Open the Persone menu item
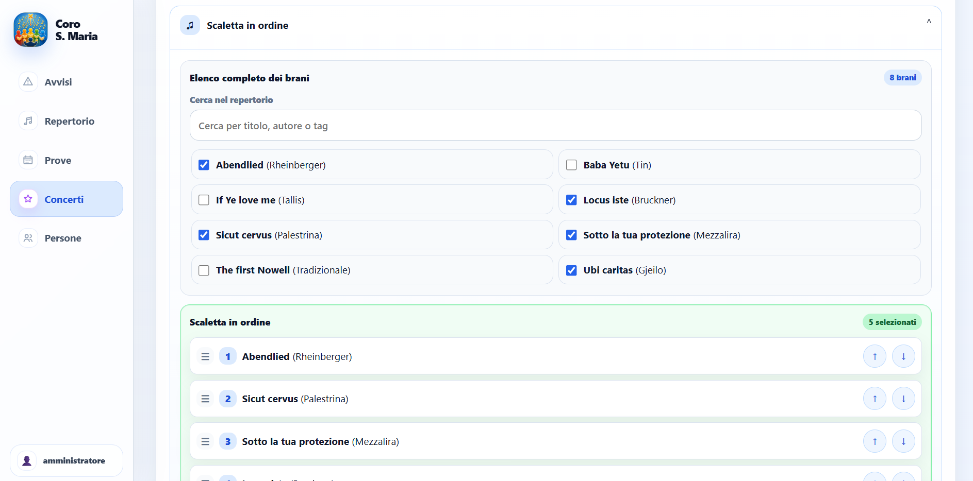Viewport: 973px width, 481px height. (x=67, y=238)
